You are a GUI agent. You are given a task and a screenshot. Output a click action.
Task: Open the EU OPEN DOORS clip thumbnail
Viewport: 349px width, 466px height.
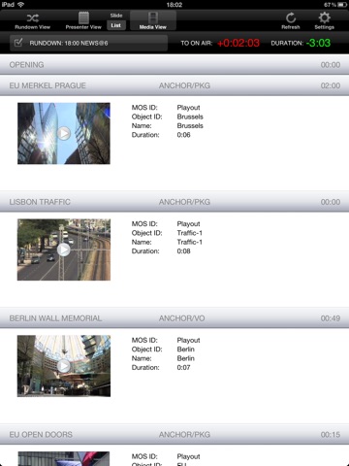(64, 459)
